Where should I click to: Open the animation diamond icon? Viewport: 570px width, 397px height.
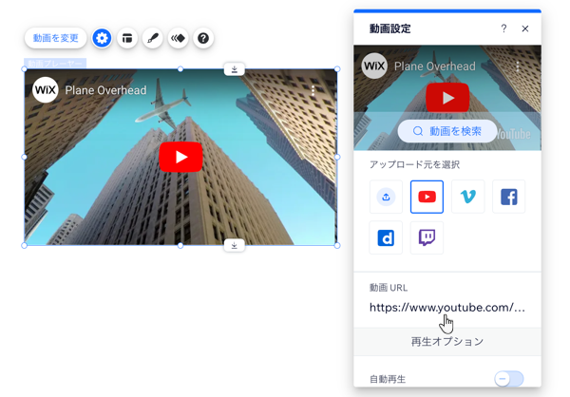179,38
